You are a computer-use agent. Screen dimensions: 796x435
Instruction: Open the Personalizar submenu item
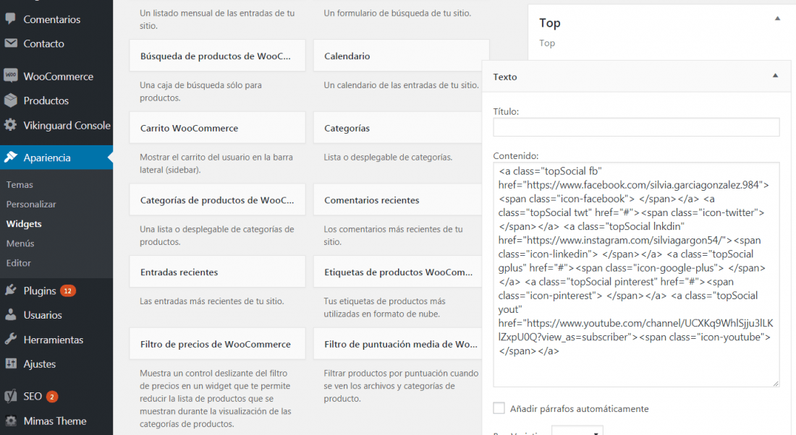click(31, 204)
